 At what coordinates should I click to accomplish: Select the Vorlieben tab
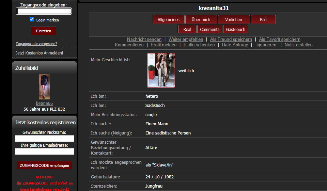click(234, 20)
